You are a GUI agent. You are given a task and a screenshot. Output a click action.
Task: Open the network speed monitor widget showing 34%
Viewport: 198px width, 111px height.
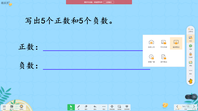(191, 97)
